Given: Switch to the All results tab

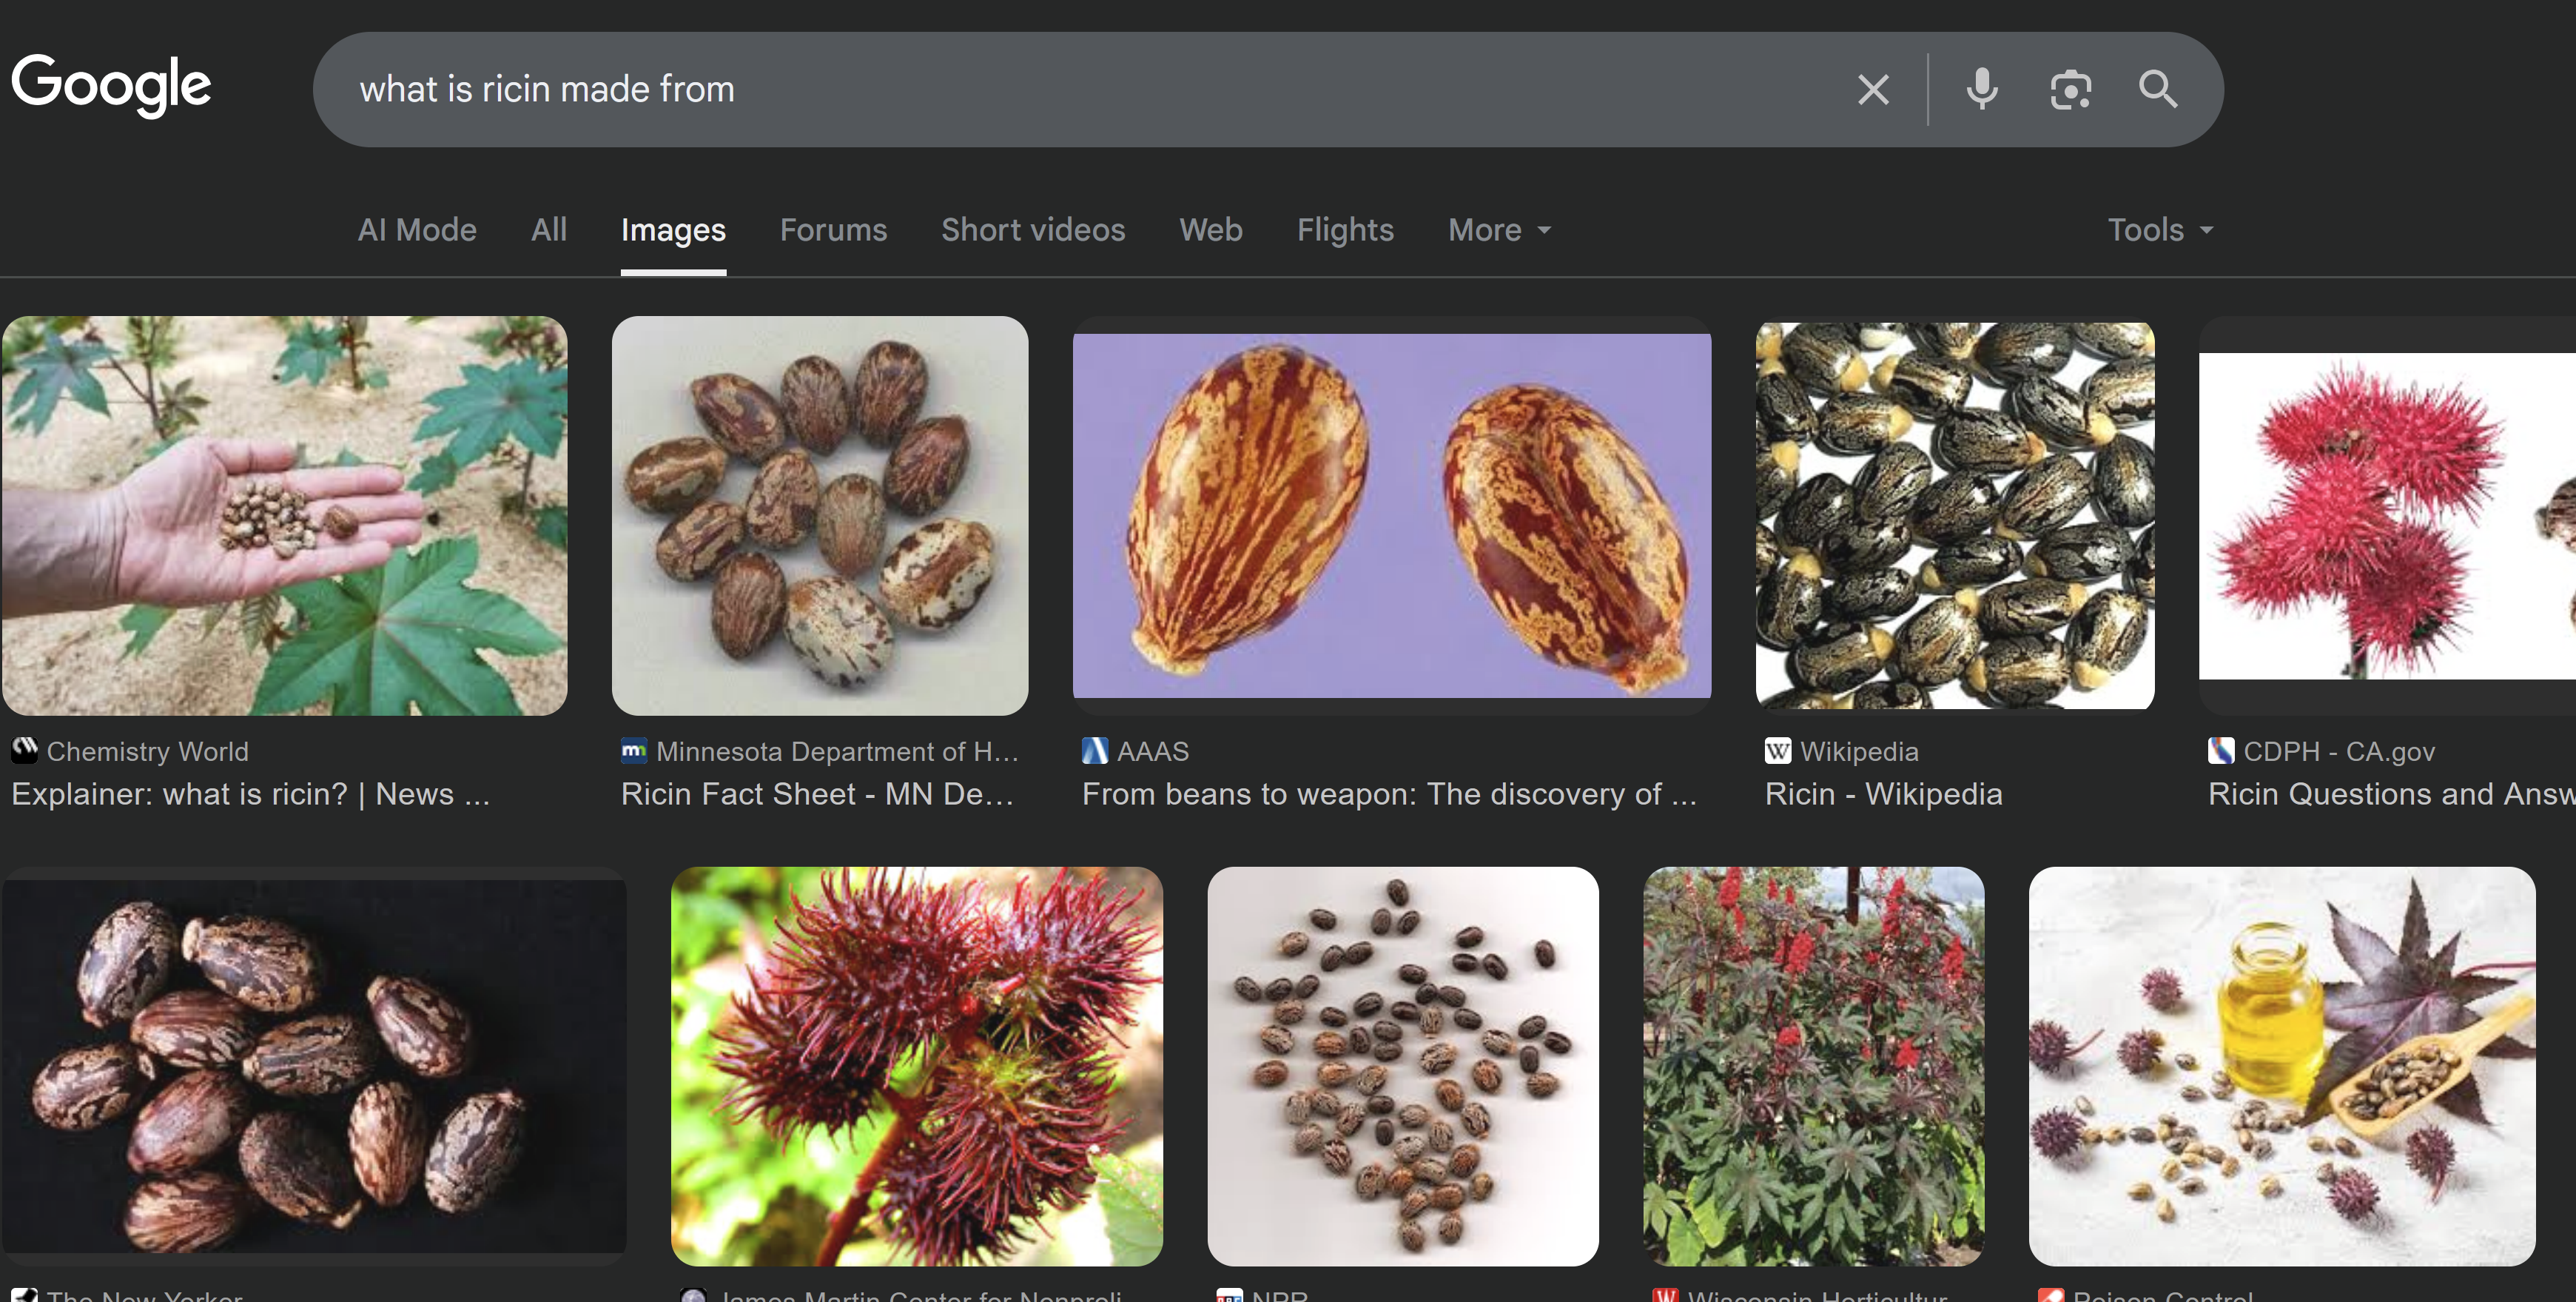Looking at the screenshot, I should click(x=549, y=230).
